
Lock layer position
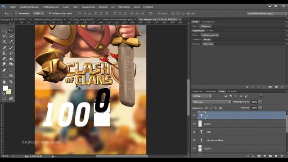216,108
